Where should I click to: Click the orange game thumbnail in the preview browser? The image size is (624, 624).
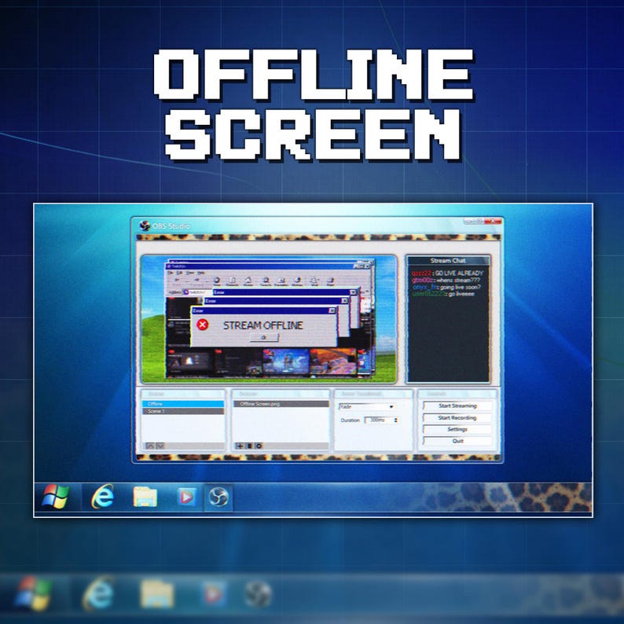(333, 362)
